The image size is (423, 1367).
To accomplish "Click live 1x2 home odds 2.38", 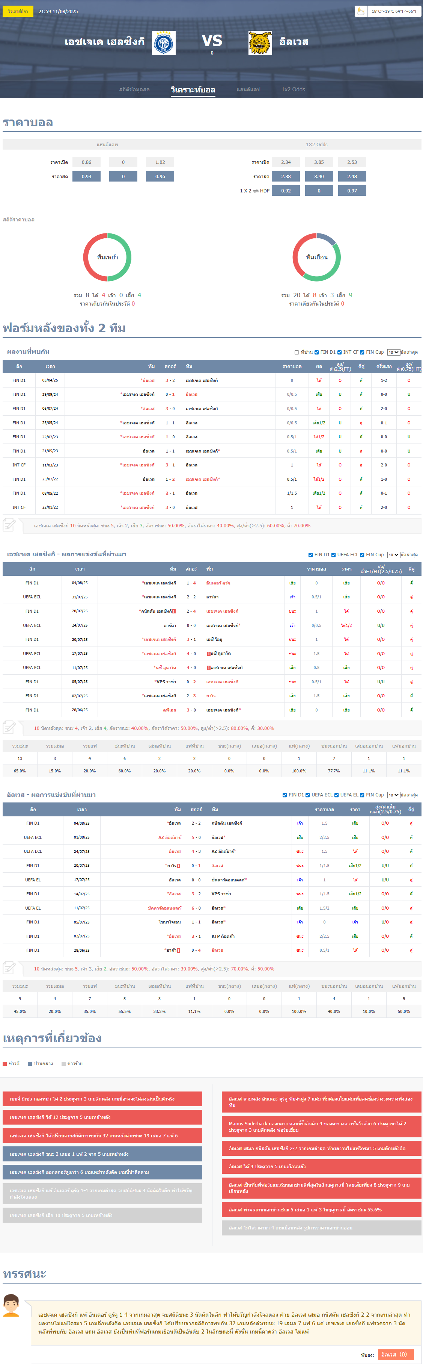I will coord(286,176).
